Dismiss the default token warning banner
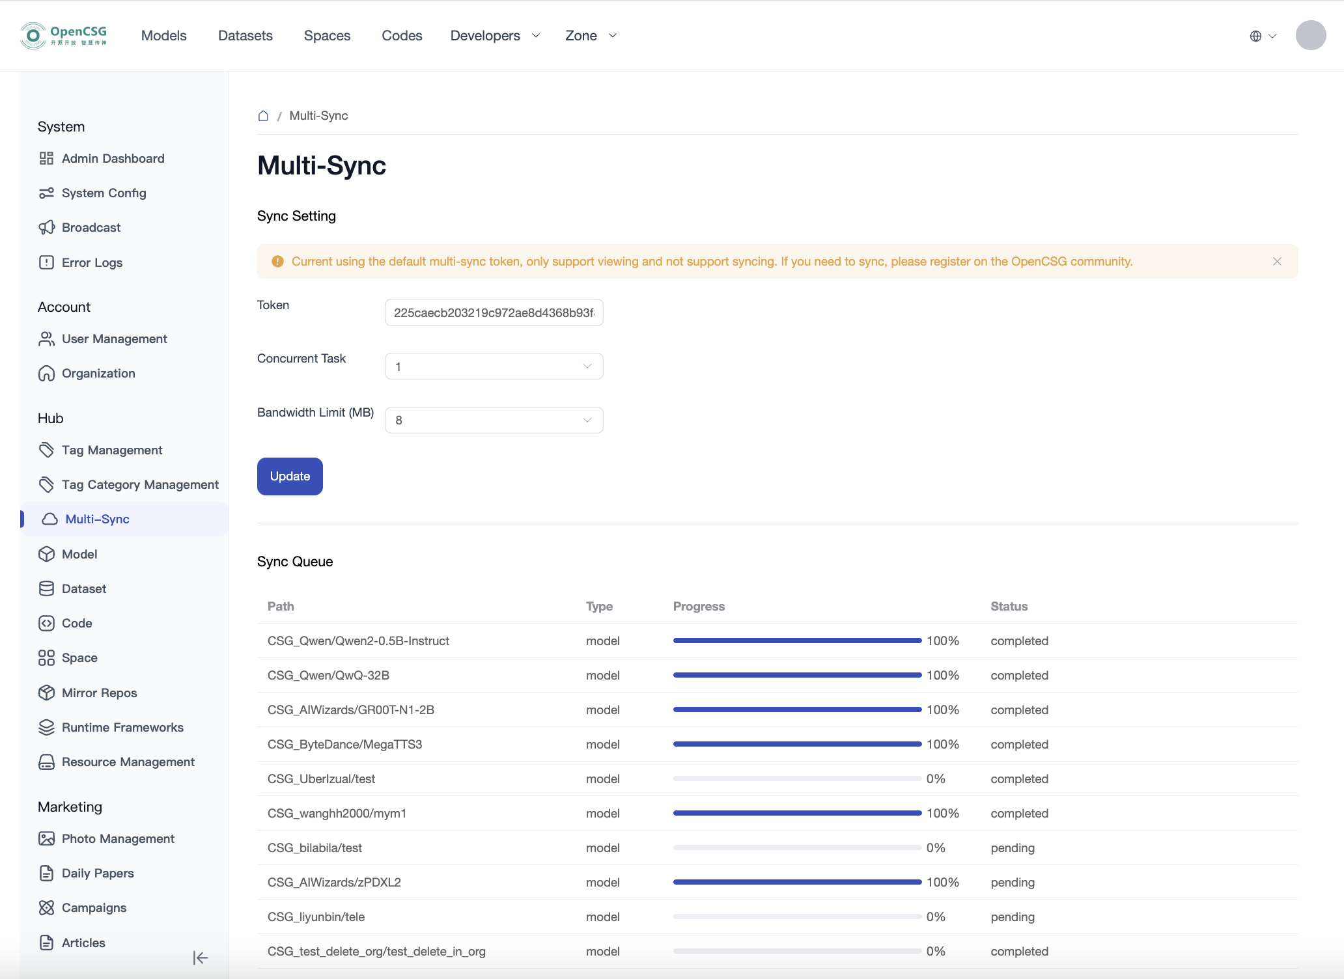Viewport: 1344px width, 979px height. tap(1277, 261)
